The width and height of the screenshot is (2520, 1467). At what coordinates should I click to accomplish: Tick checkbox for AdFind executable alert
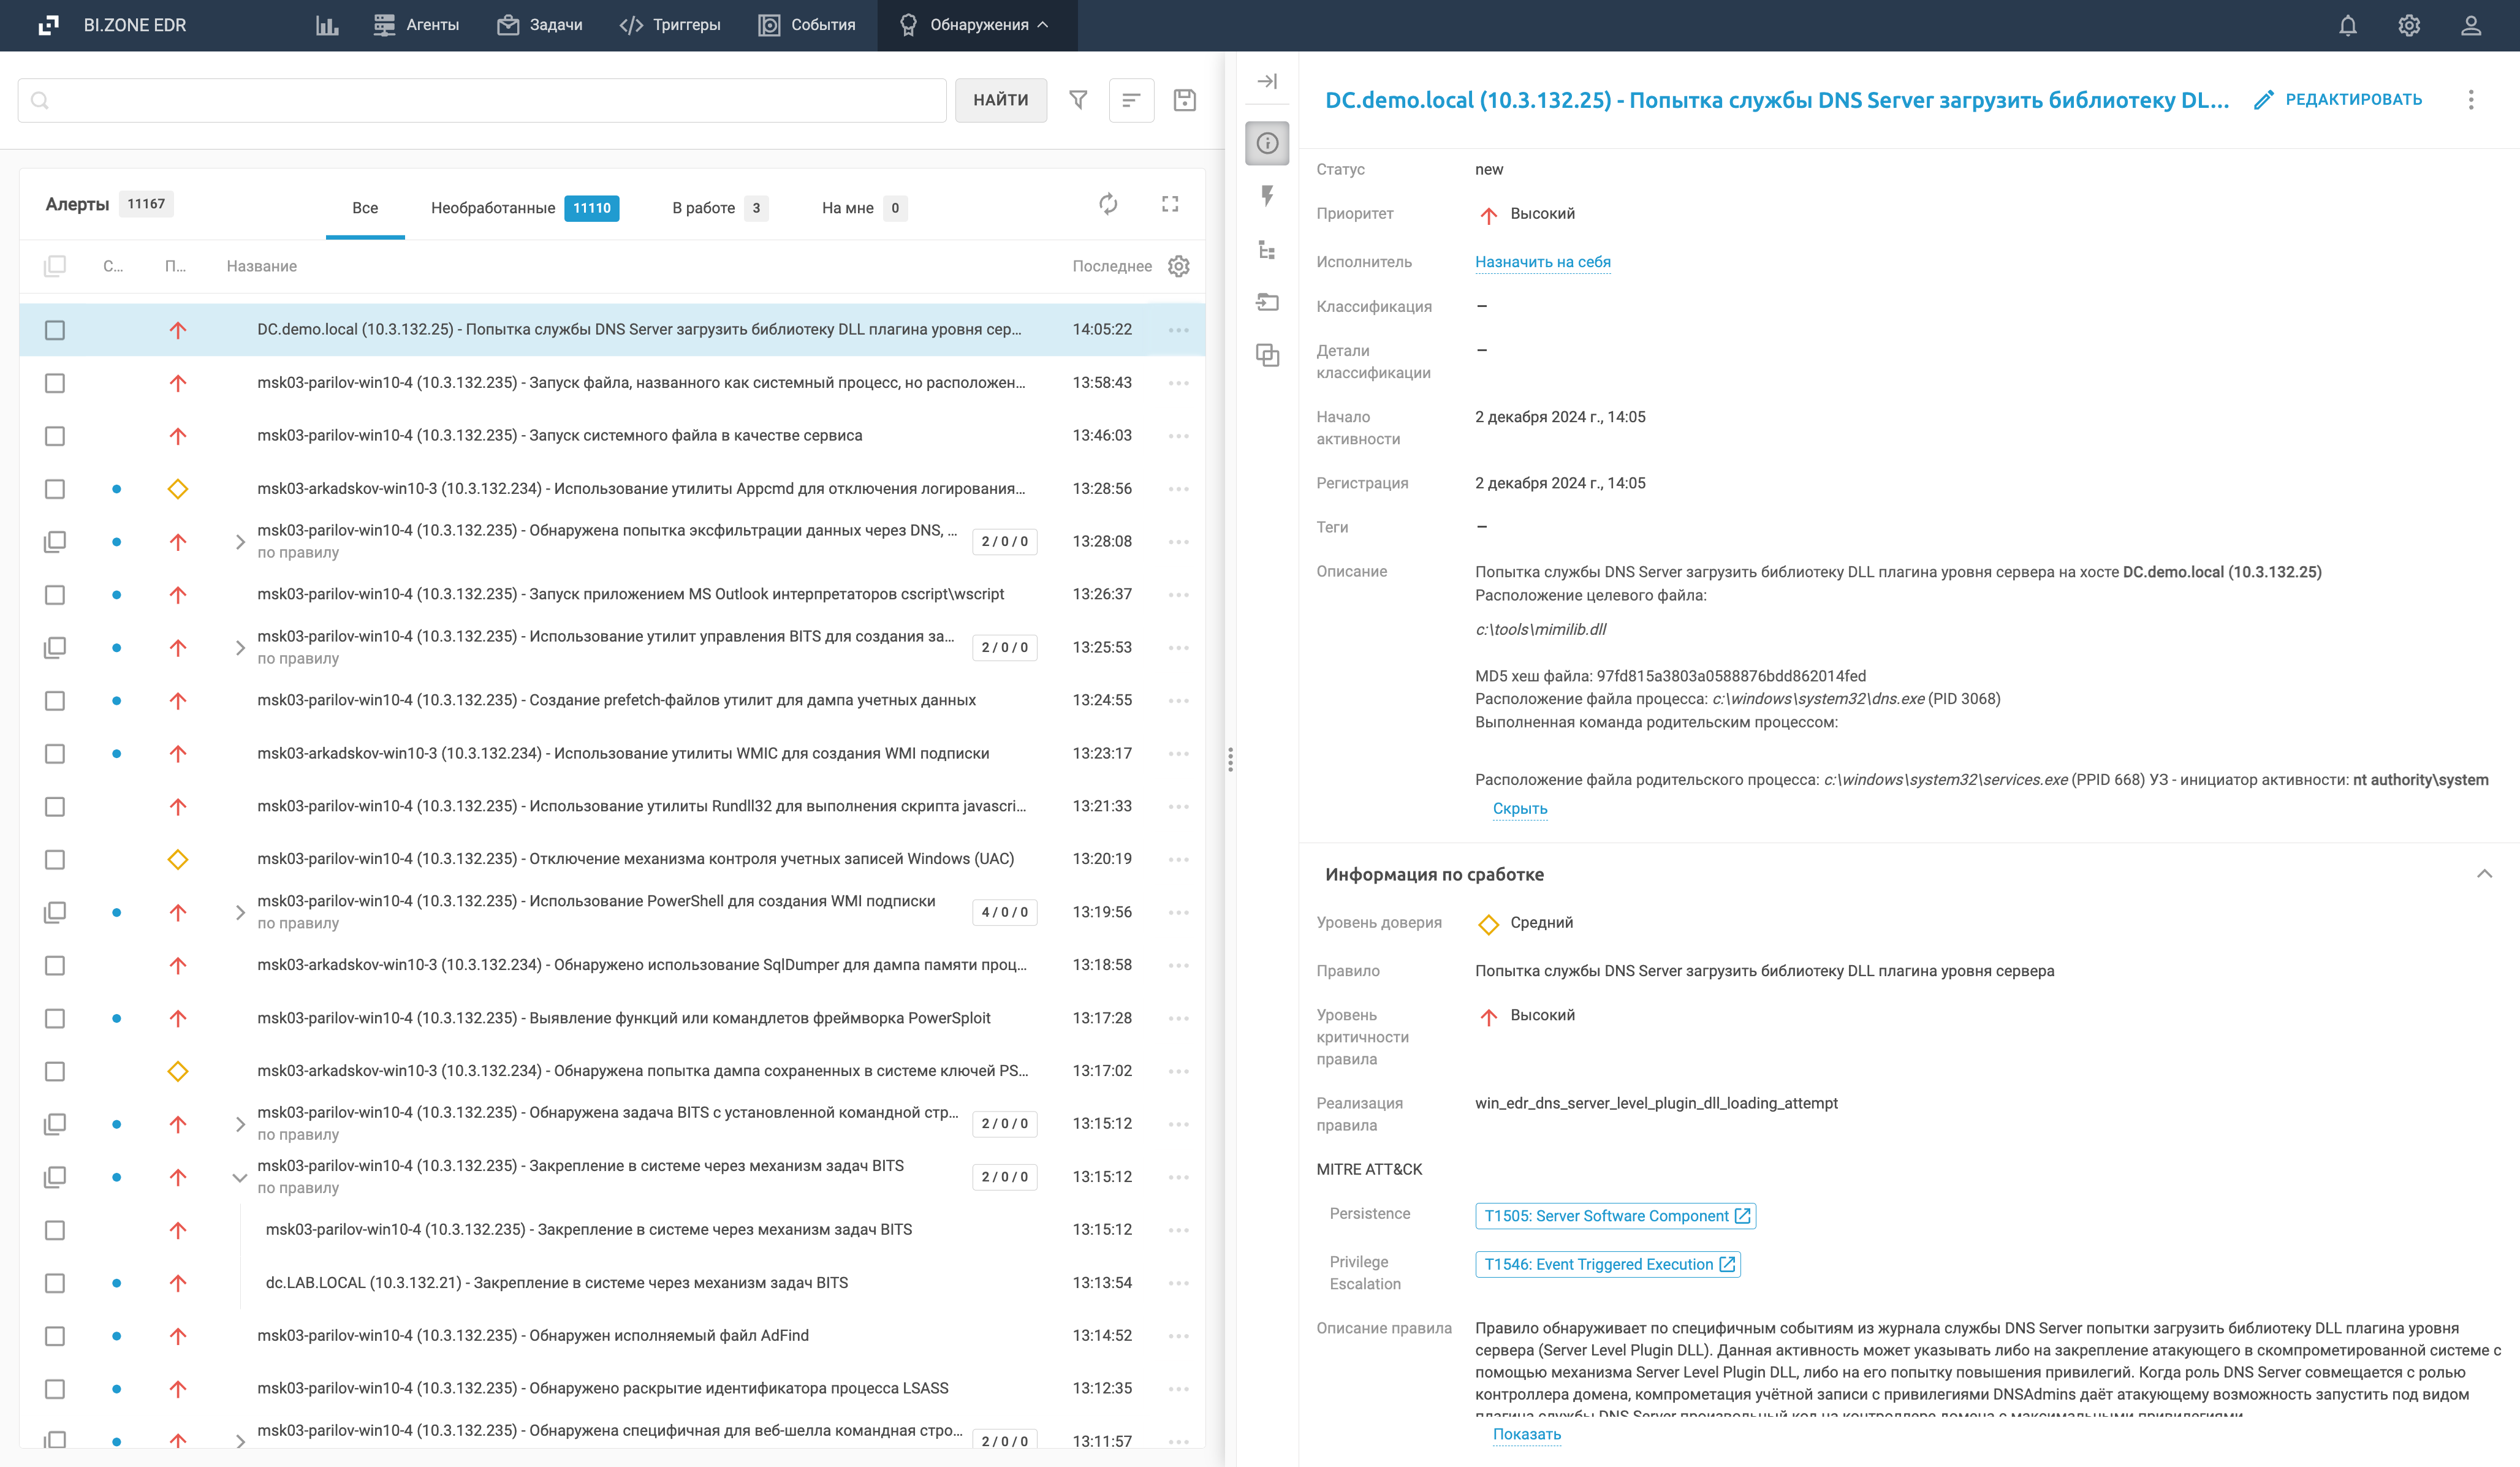(x=55, y=1336)
